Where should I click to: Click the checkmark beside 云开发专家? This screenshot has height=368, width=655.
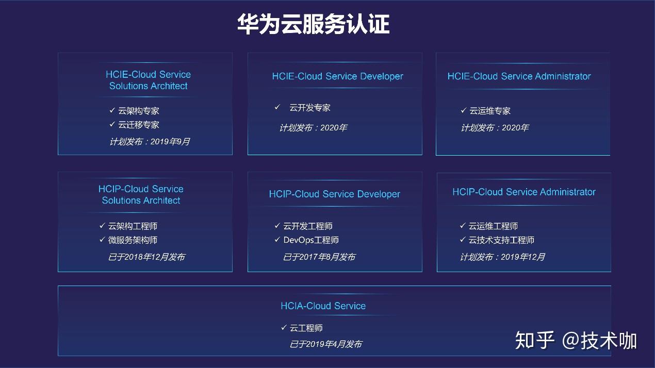(277, 107)
